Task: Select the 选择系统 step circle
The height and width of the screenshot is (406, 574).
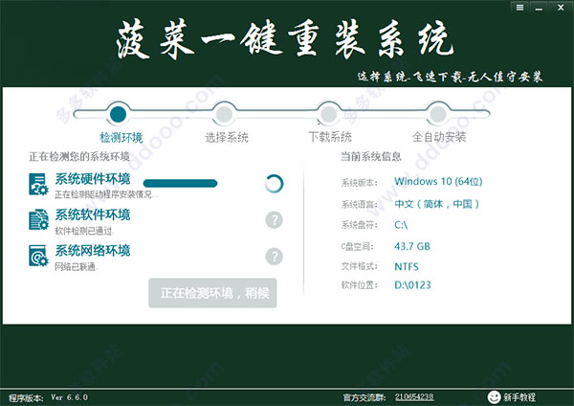Action: 224,114
